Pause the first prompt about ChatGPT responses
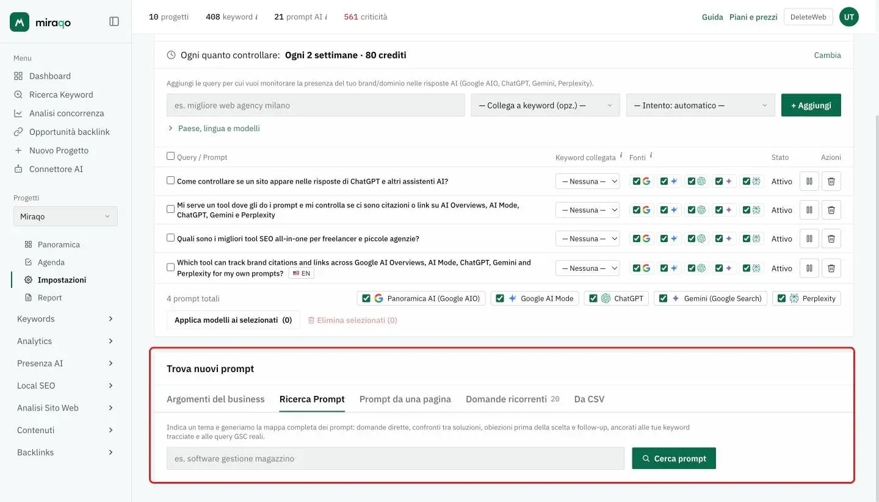This screenshot has height=502, width=879. pos(809,181)
